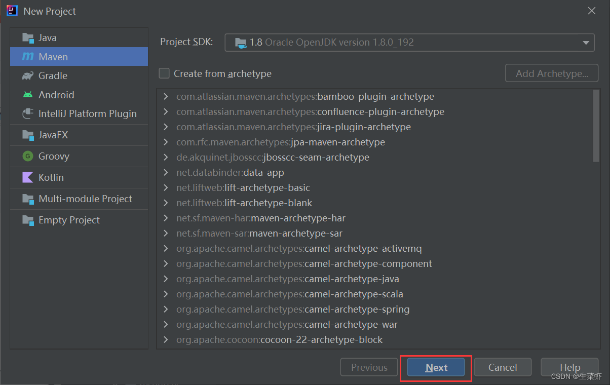This screenshot has height=385, width=610.
Task: Click the archetype list vertical scrollbar
Action: 596,126
